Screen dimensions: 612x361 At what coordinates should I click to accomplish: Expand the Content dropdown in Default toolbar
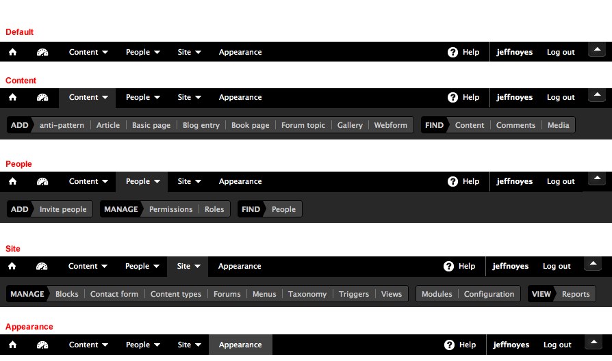88,52
